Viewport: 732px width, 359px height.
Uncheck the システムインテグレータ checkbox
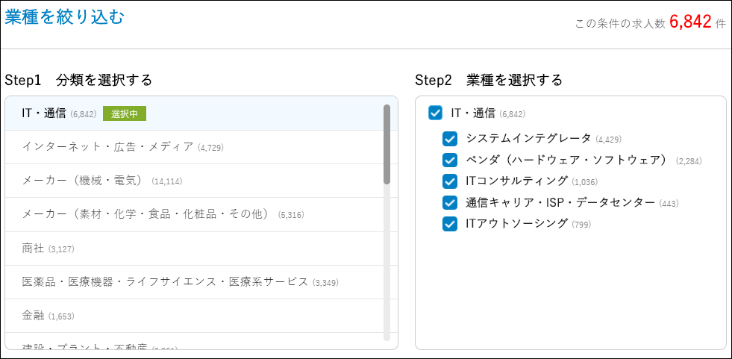(450, 139)
